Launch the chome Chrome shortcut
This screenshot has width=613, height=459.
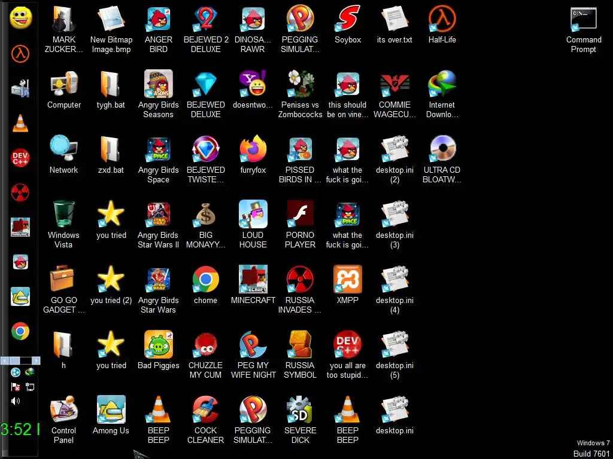pyautogui.click(x=206, y=285)
